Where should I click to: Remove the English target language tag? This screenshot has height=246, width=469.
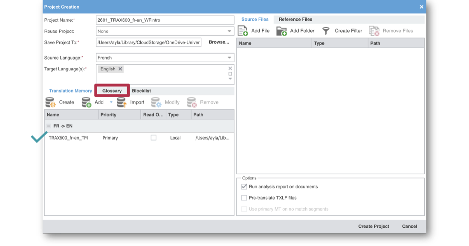(x=120, y=69)
